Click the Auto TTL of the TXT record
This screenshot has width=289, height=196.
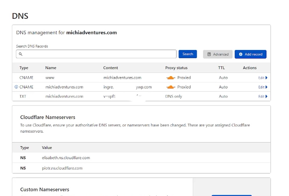click(x=223, y=96)
